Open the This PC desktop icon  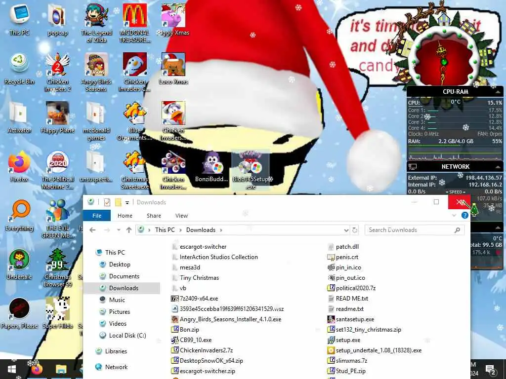coord(19,20)
